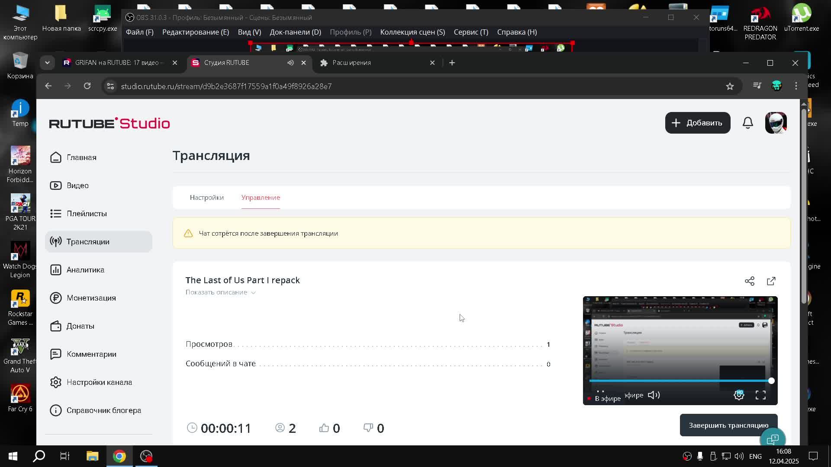Open the Корзина desktop icon
This screenshot has height=467, width=831.
[20, 65]
